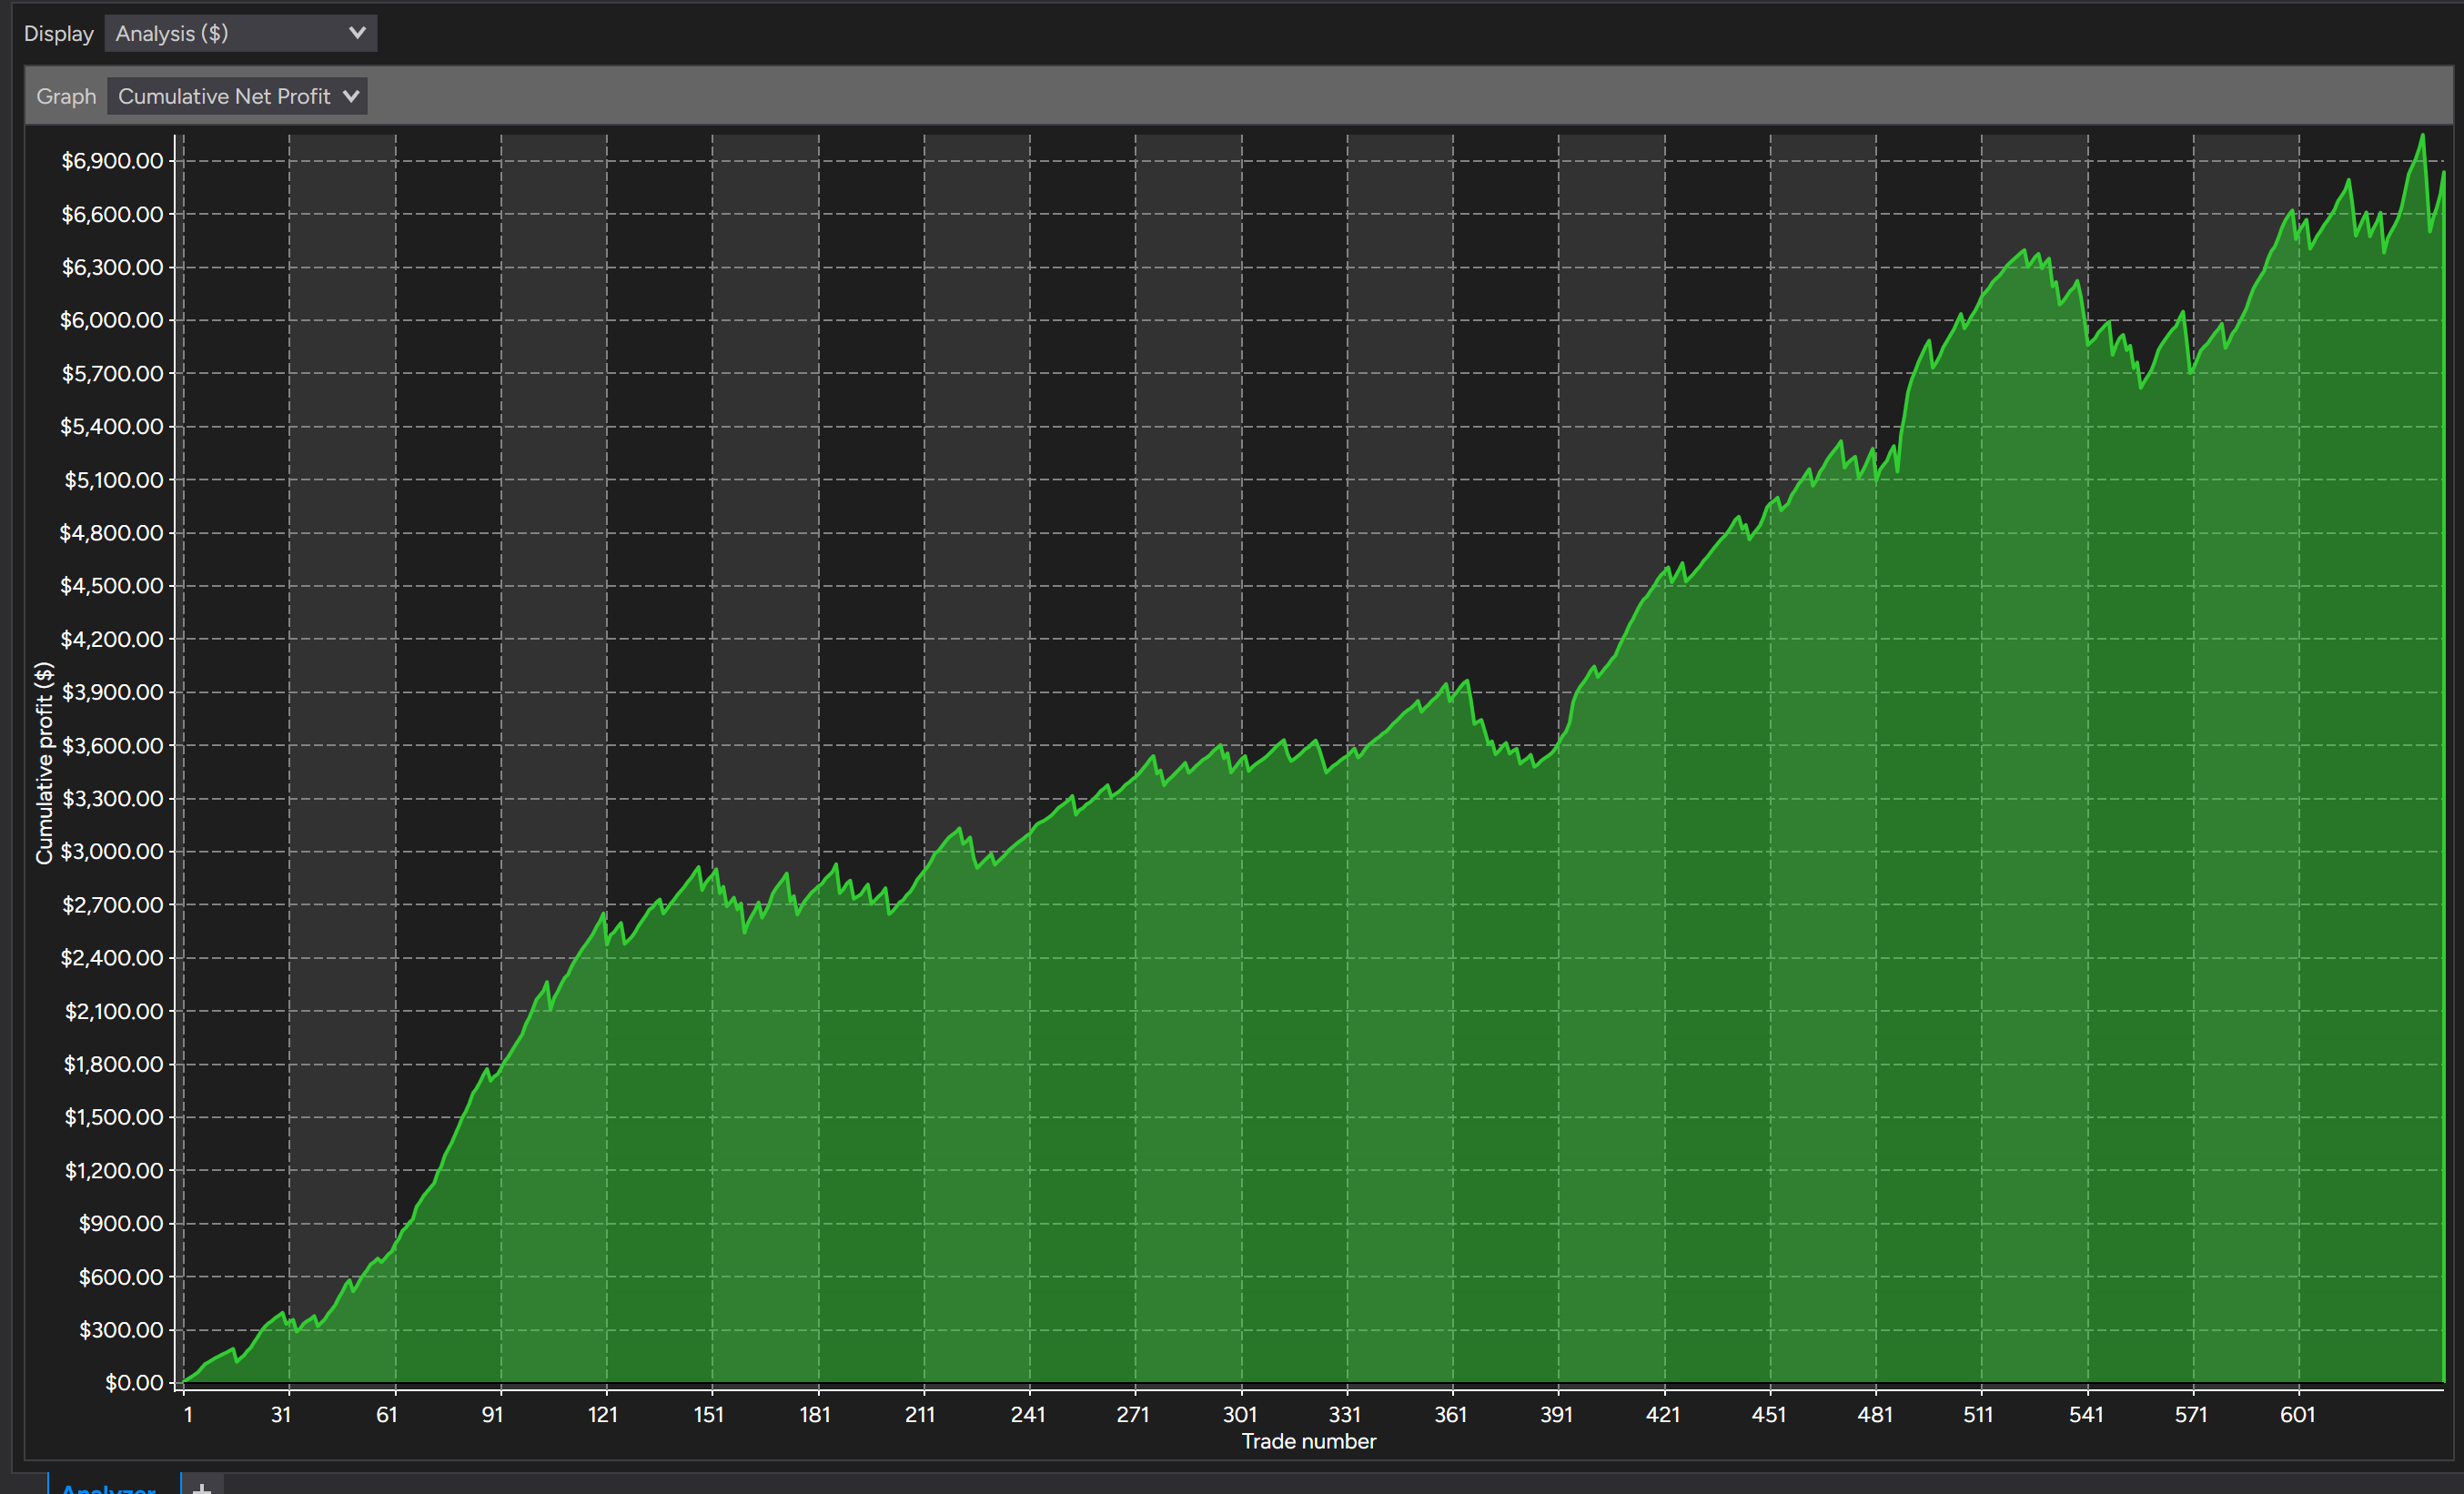Click the $600.00 y-axis label
The height and width of the screenshot is (1494, 2464).
(x=121, y=1277)
